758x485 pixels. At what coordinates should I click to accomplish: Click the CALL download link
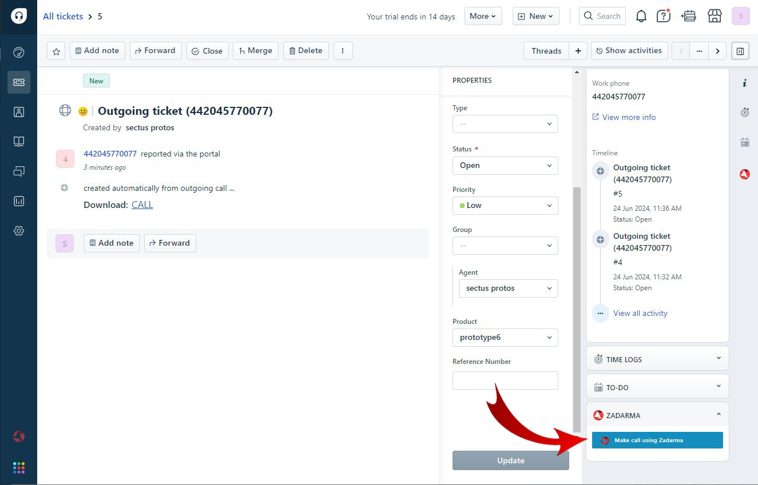[142, 205]
